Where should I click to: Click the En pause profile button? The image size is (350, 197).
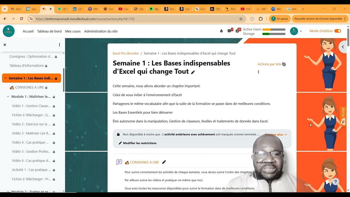click(x=279, y=19)
